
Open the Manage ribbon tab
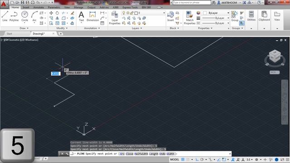[78, 7]
